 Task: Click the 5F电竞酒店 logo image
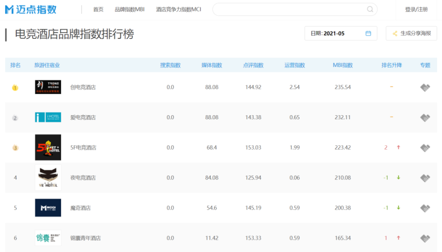coord(48,147)
